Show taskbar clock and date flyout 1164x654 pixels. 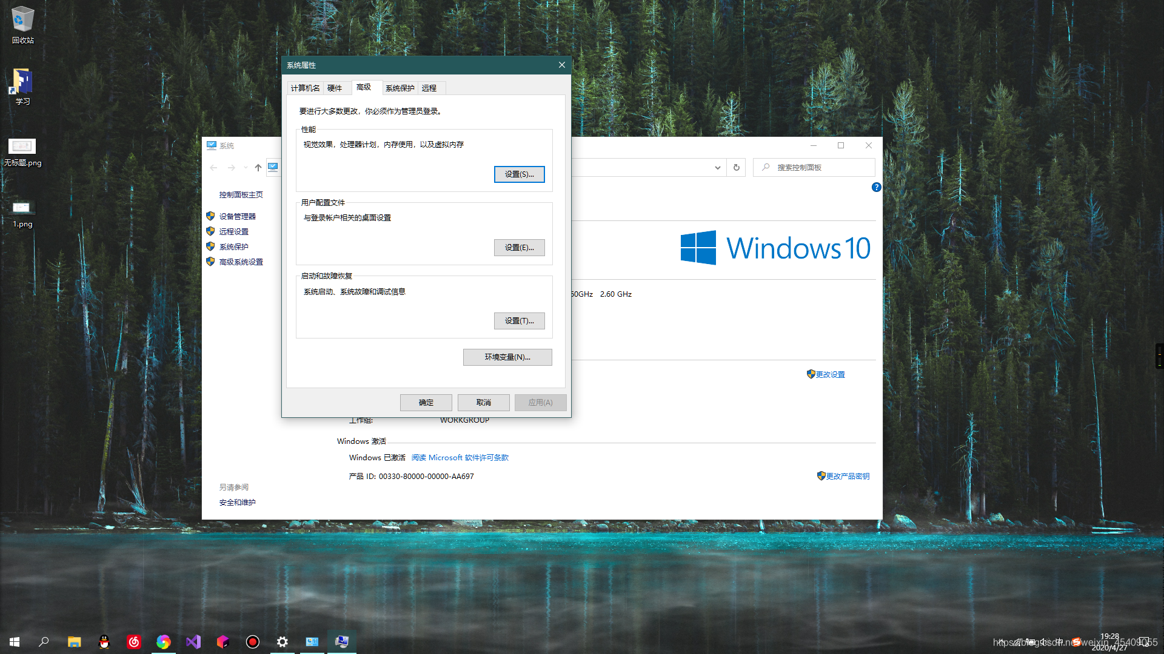point(1109,642)
